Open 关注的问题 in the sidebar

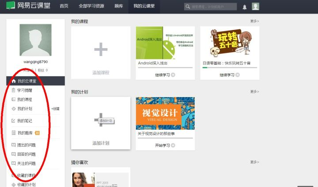(26, 164)
